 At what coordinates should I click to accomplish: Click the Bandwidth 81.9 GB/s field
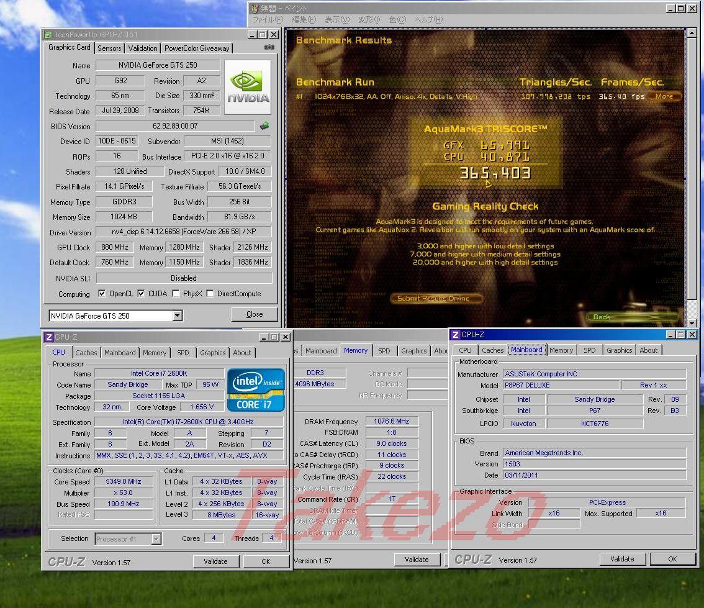coord(239,217)
